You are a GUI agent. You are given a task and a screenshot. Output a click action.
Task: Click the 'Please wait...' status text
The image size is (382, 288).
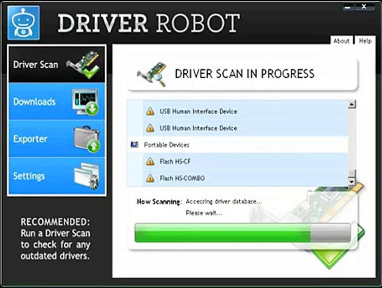pyautogui.click(x=204, y=213)
